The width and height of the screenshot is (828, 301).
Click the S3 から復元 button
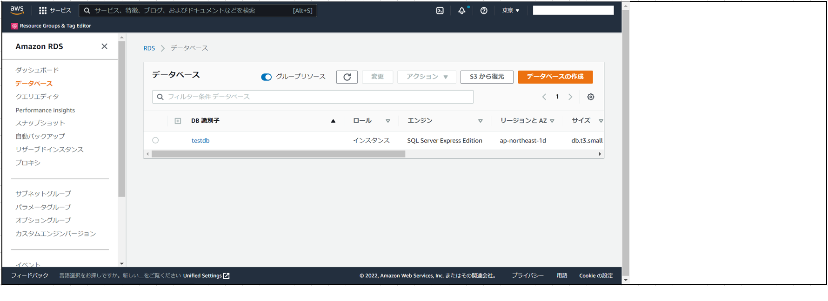pos(487,77)
